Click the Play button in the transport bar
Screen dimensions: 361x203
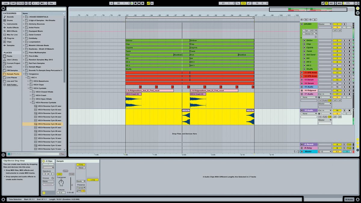132,3
